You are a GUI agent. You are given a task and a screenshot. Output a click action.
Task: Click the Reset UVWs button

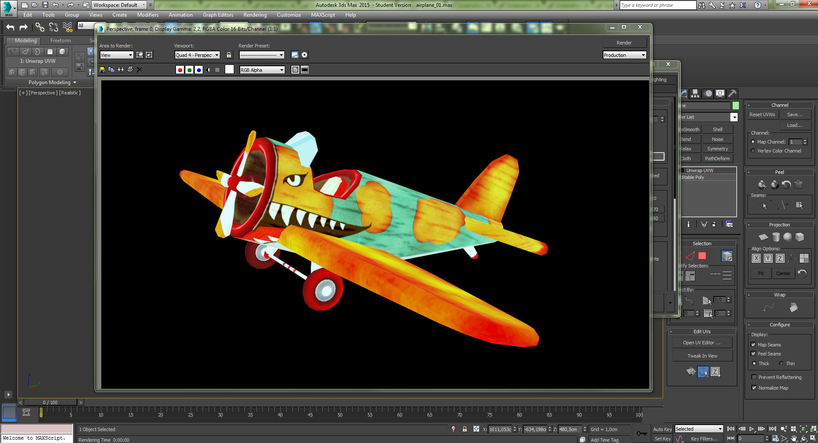[762, 114]
